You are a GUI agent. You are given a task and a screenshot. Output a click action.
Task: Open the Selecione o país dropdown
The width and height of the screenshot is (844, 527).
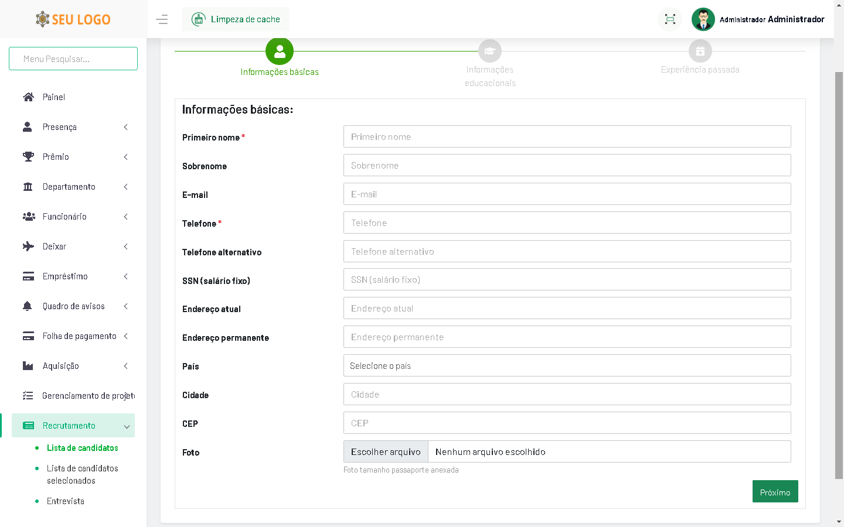pos(567,365)
